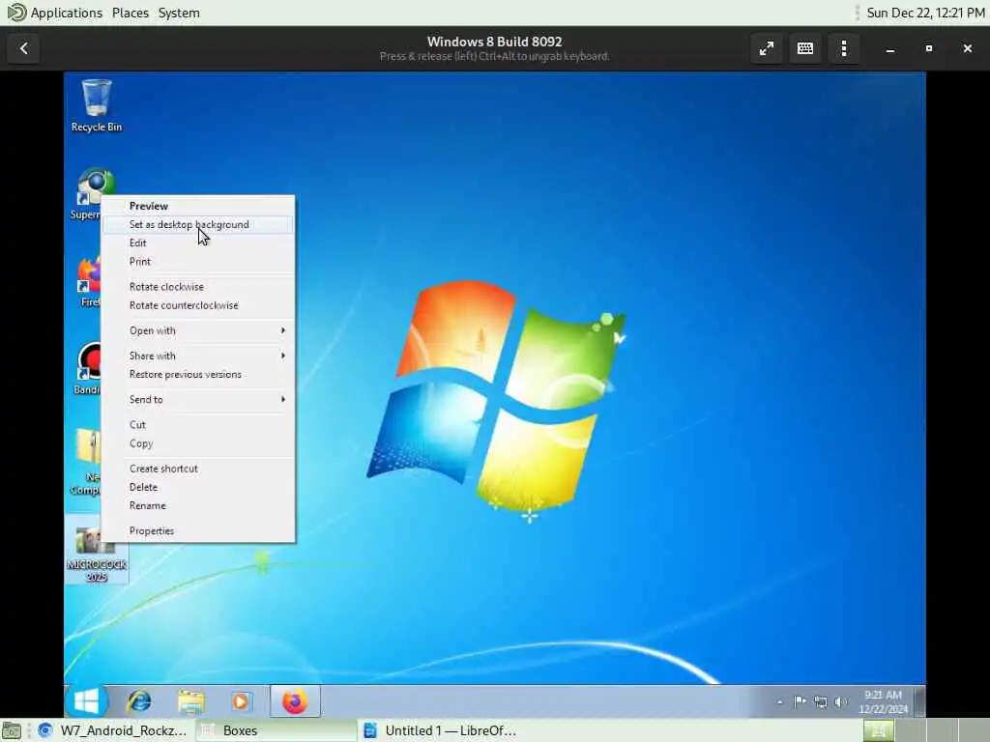Switch to the W7_Android_Rockz browser window

(112, 730)
